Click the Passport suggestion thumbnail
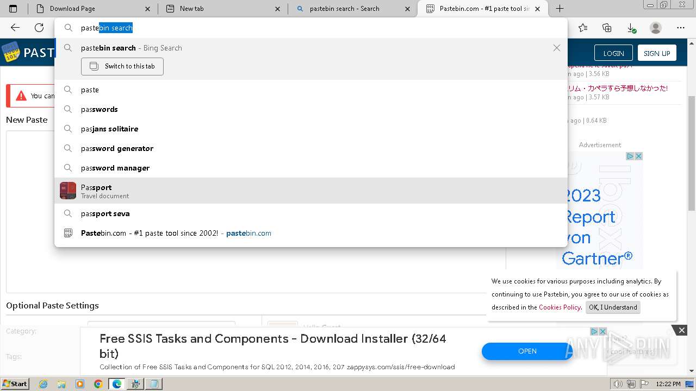 [x=68, y=191]
